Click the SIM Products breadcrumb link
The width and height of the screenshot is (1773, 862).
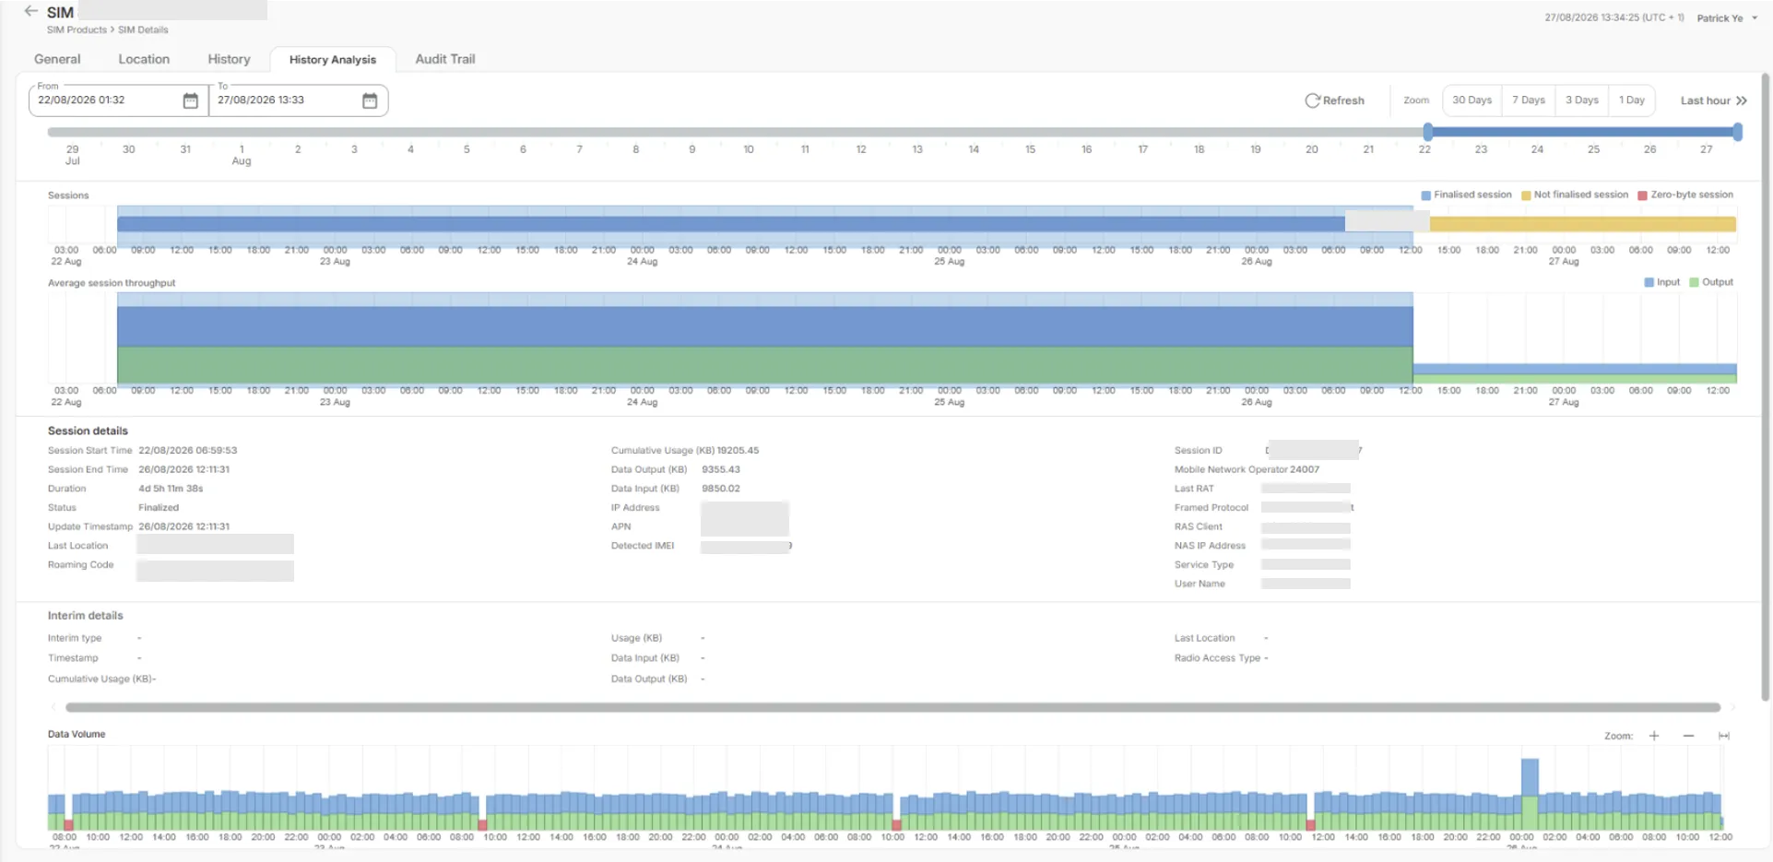coord(77,30)
